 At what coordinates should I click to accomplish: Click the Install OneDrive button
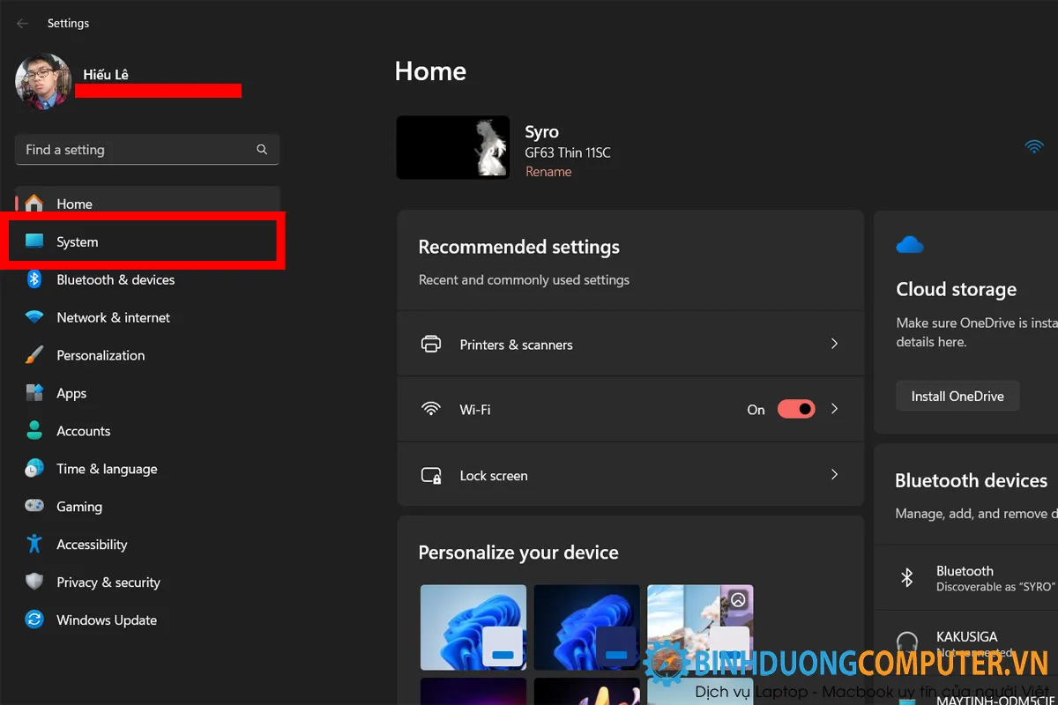click(957, 396)
